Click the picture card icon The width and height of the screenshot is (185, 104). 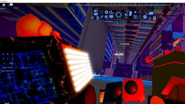click(106, 17)
